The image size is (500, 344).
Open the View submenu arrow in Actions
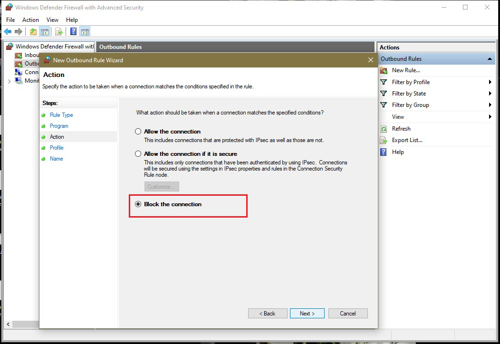point(490,117)
